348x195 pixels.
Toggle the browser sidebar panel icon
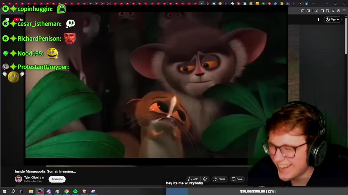pyautogui.click(x=322, y=11)
